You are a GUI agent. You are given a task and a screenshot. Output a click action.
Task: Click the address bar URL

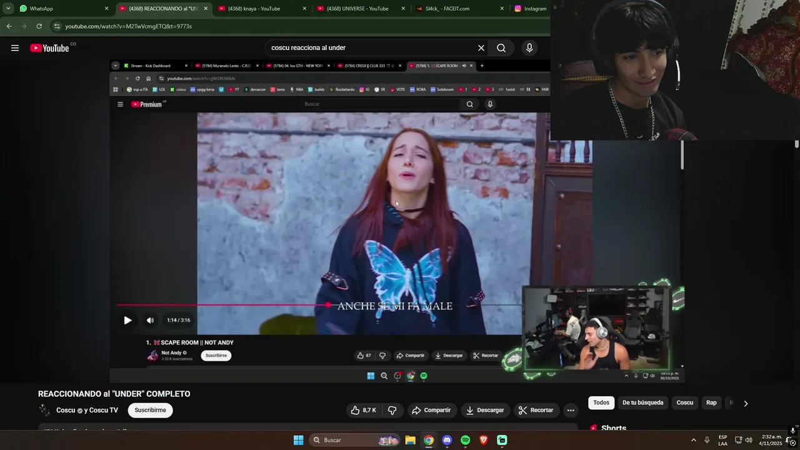point(128,26)
